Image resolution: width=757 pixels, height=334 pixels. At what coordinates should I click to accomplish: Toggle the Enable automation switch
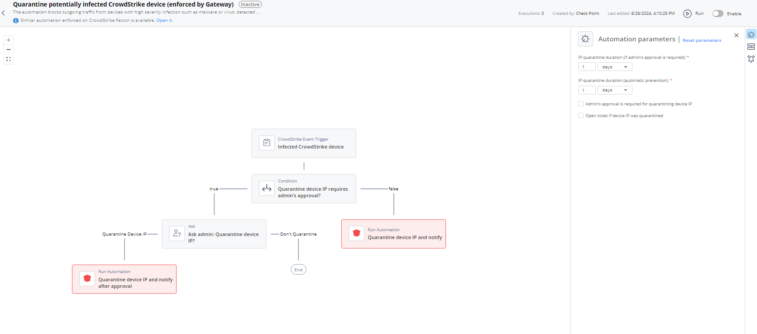point(718,13)
